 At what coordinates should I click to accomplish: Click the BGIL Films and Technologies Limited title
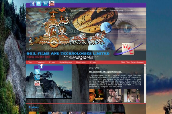[x=68, y=54]
